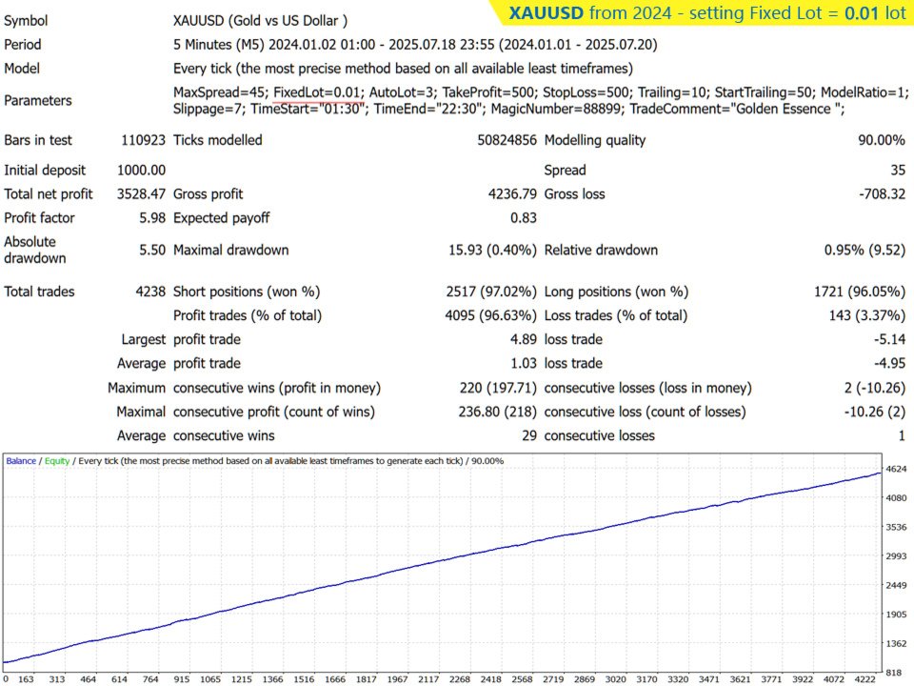Image resolution: width=914 pixels, height=686 pixels.
Task: Click the Profit trades value 4095 (96.63%)
Action: pos(491,315)
